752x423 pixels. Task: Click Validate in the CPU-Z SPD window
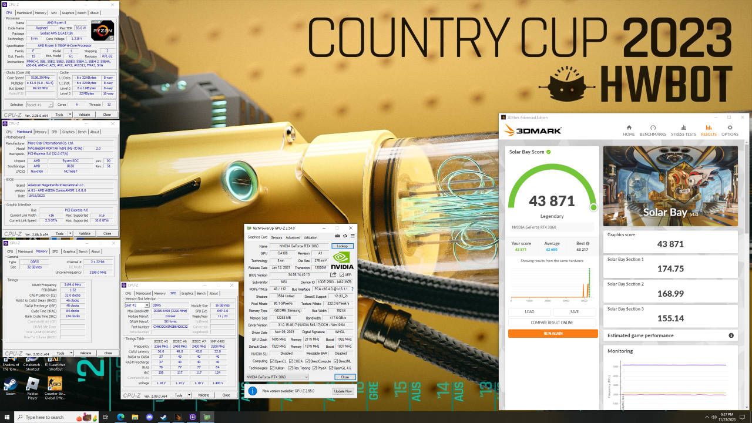203,395
